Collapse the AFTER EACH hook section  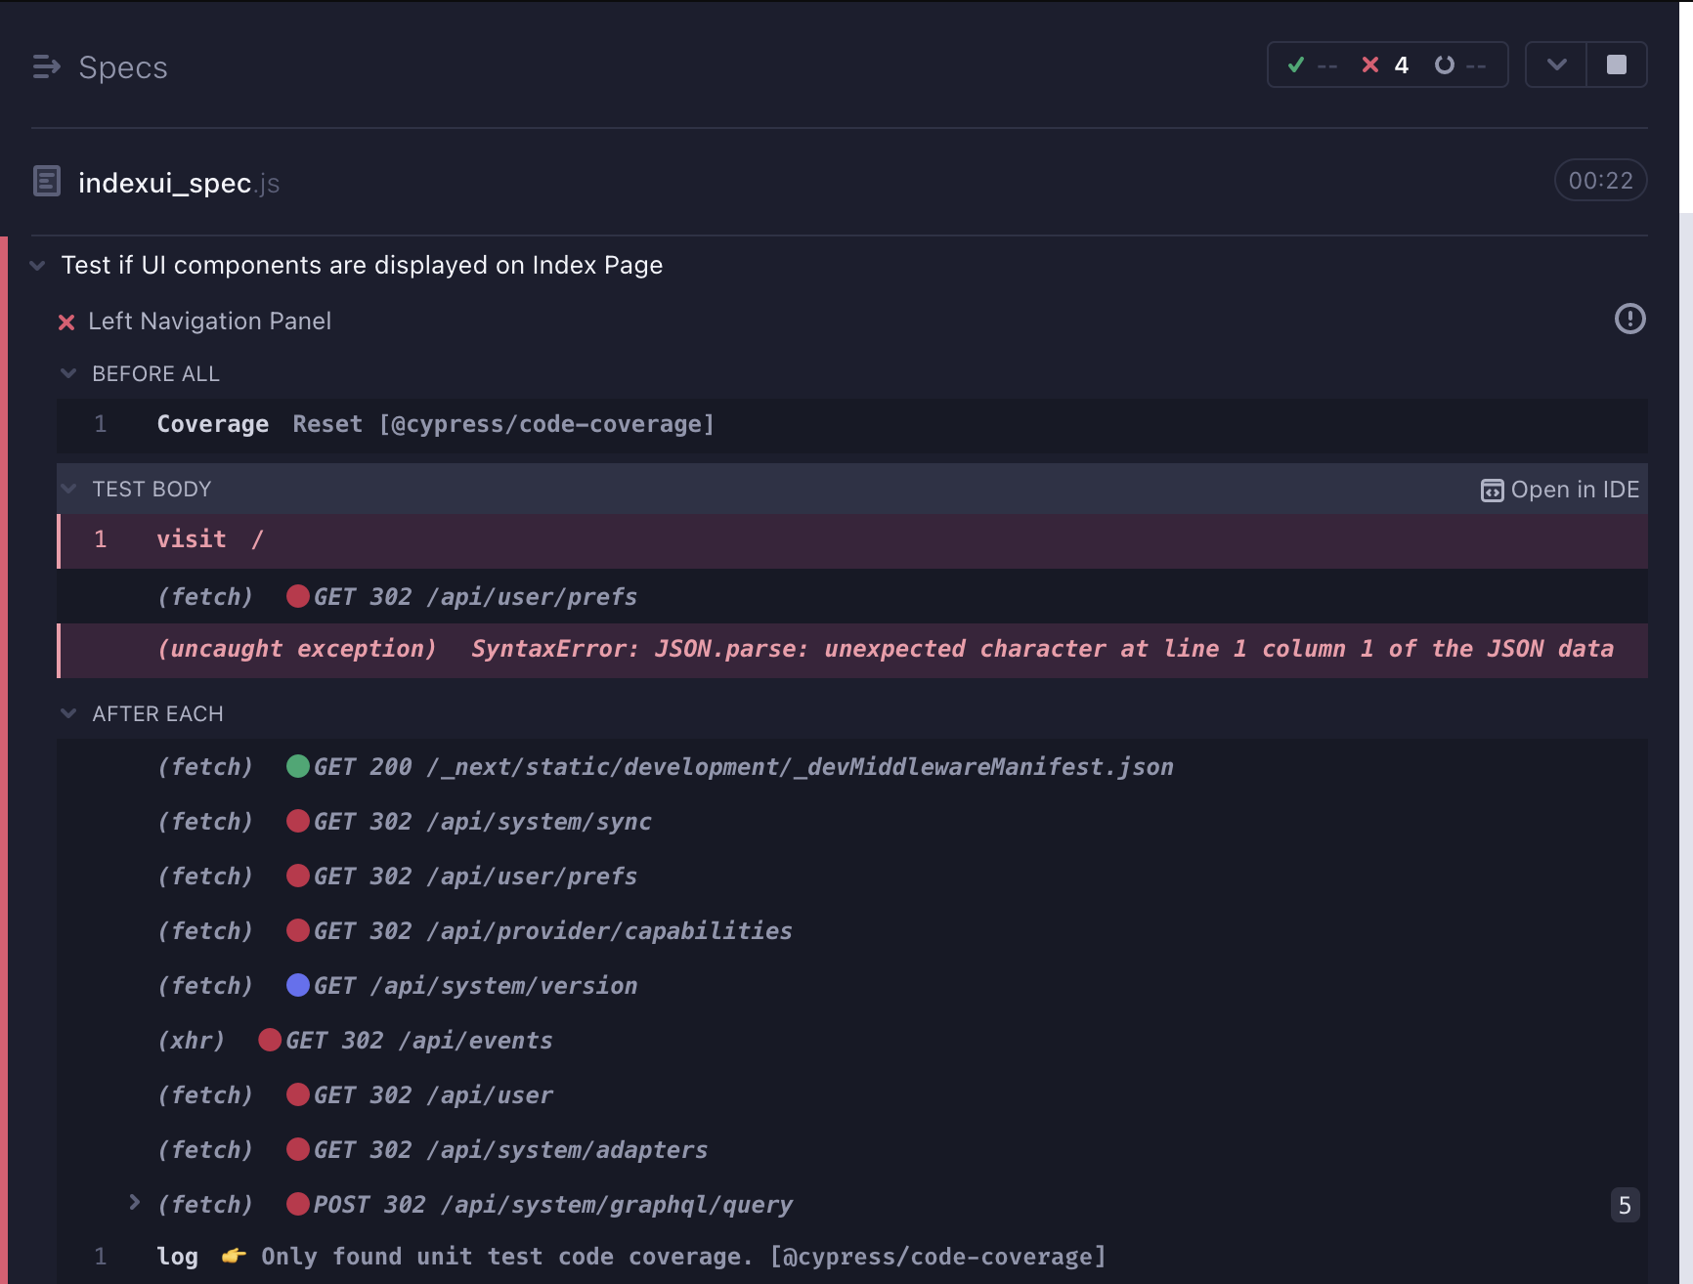(x=68, y=713)
